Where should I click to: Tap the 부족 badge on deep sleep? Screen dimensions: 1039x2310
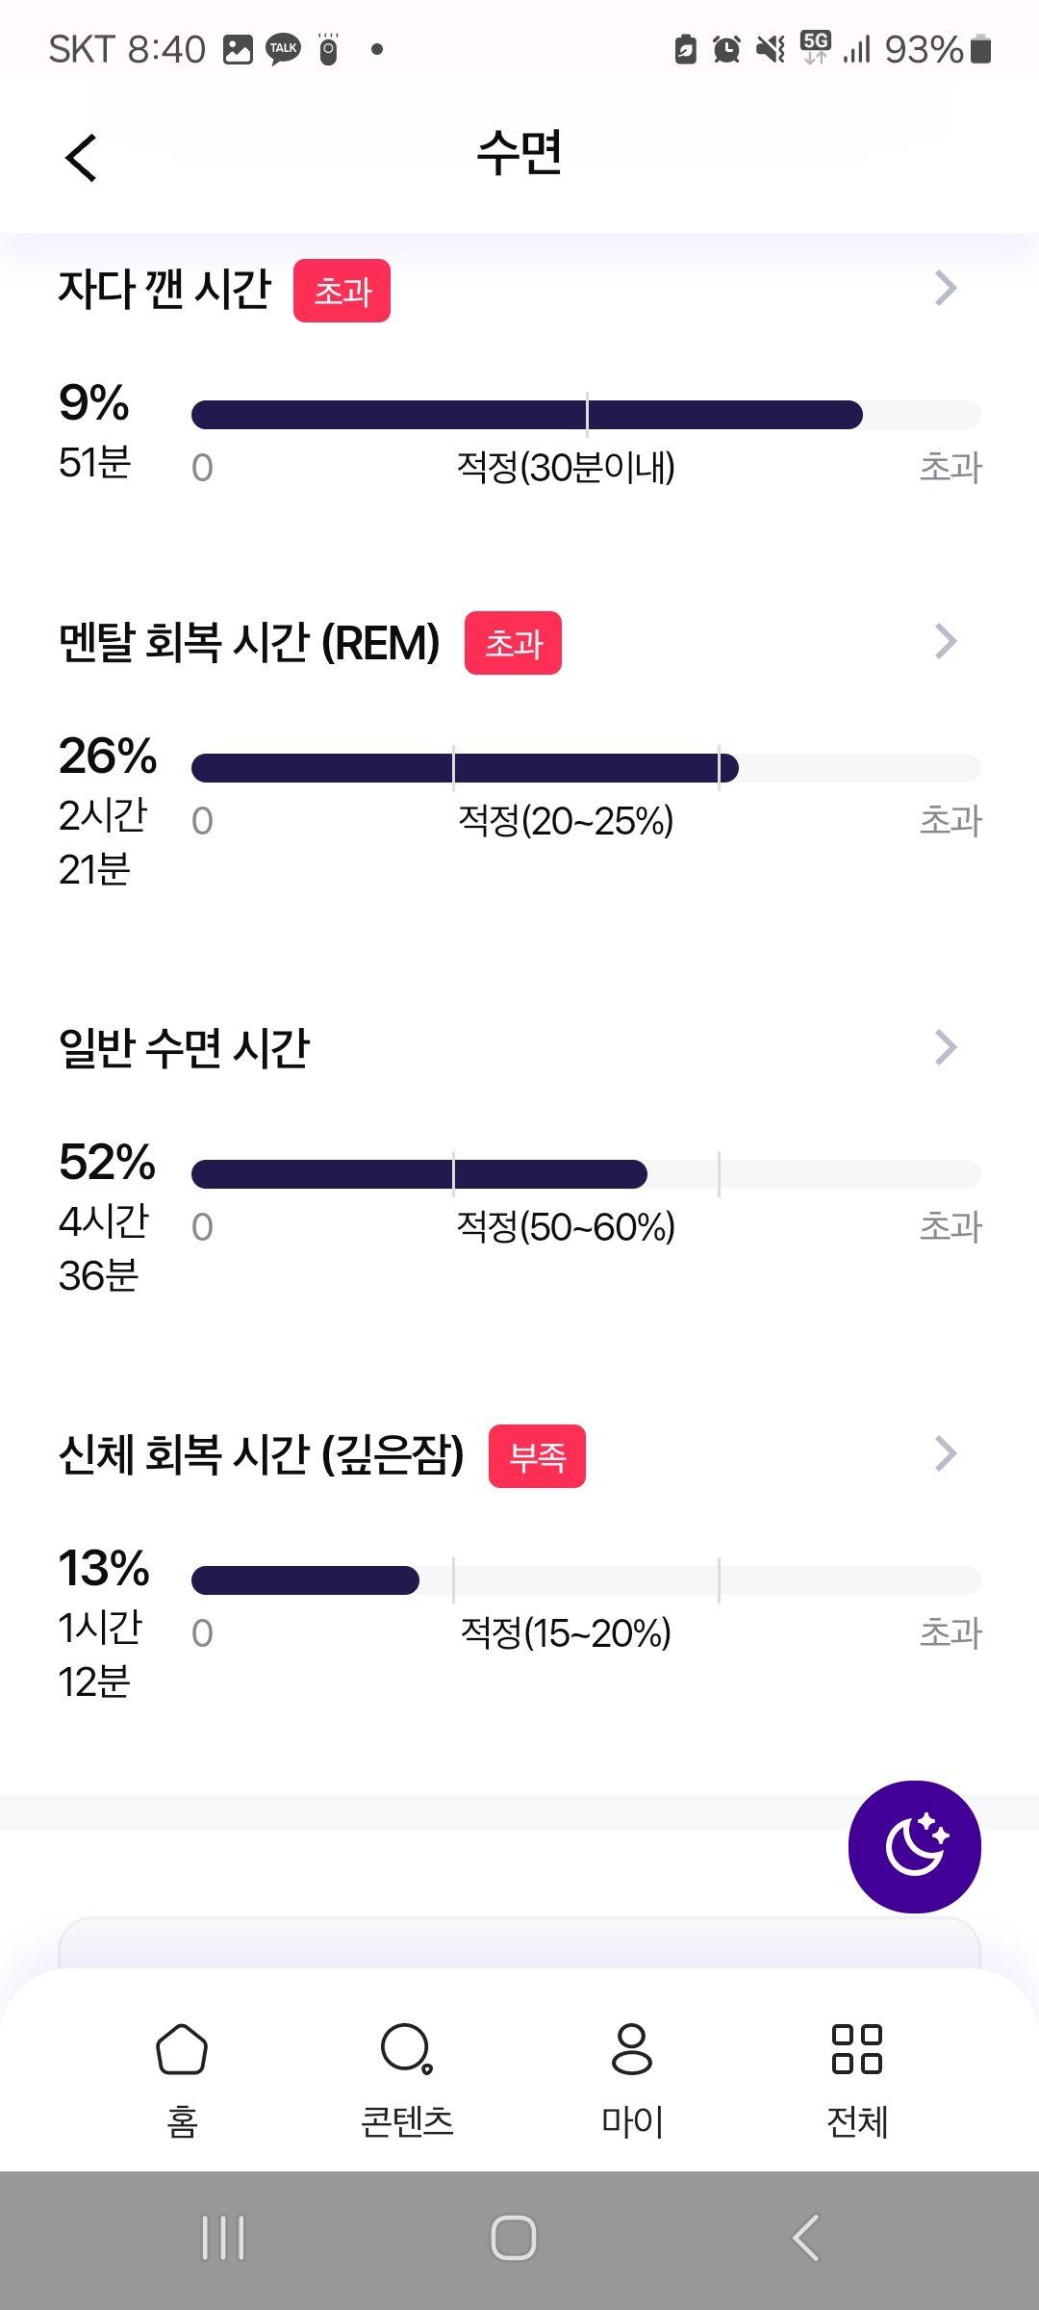(x=537, y=1456)
